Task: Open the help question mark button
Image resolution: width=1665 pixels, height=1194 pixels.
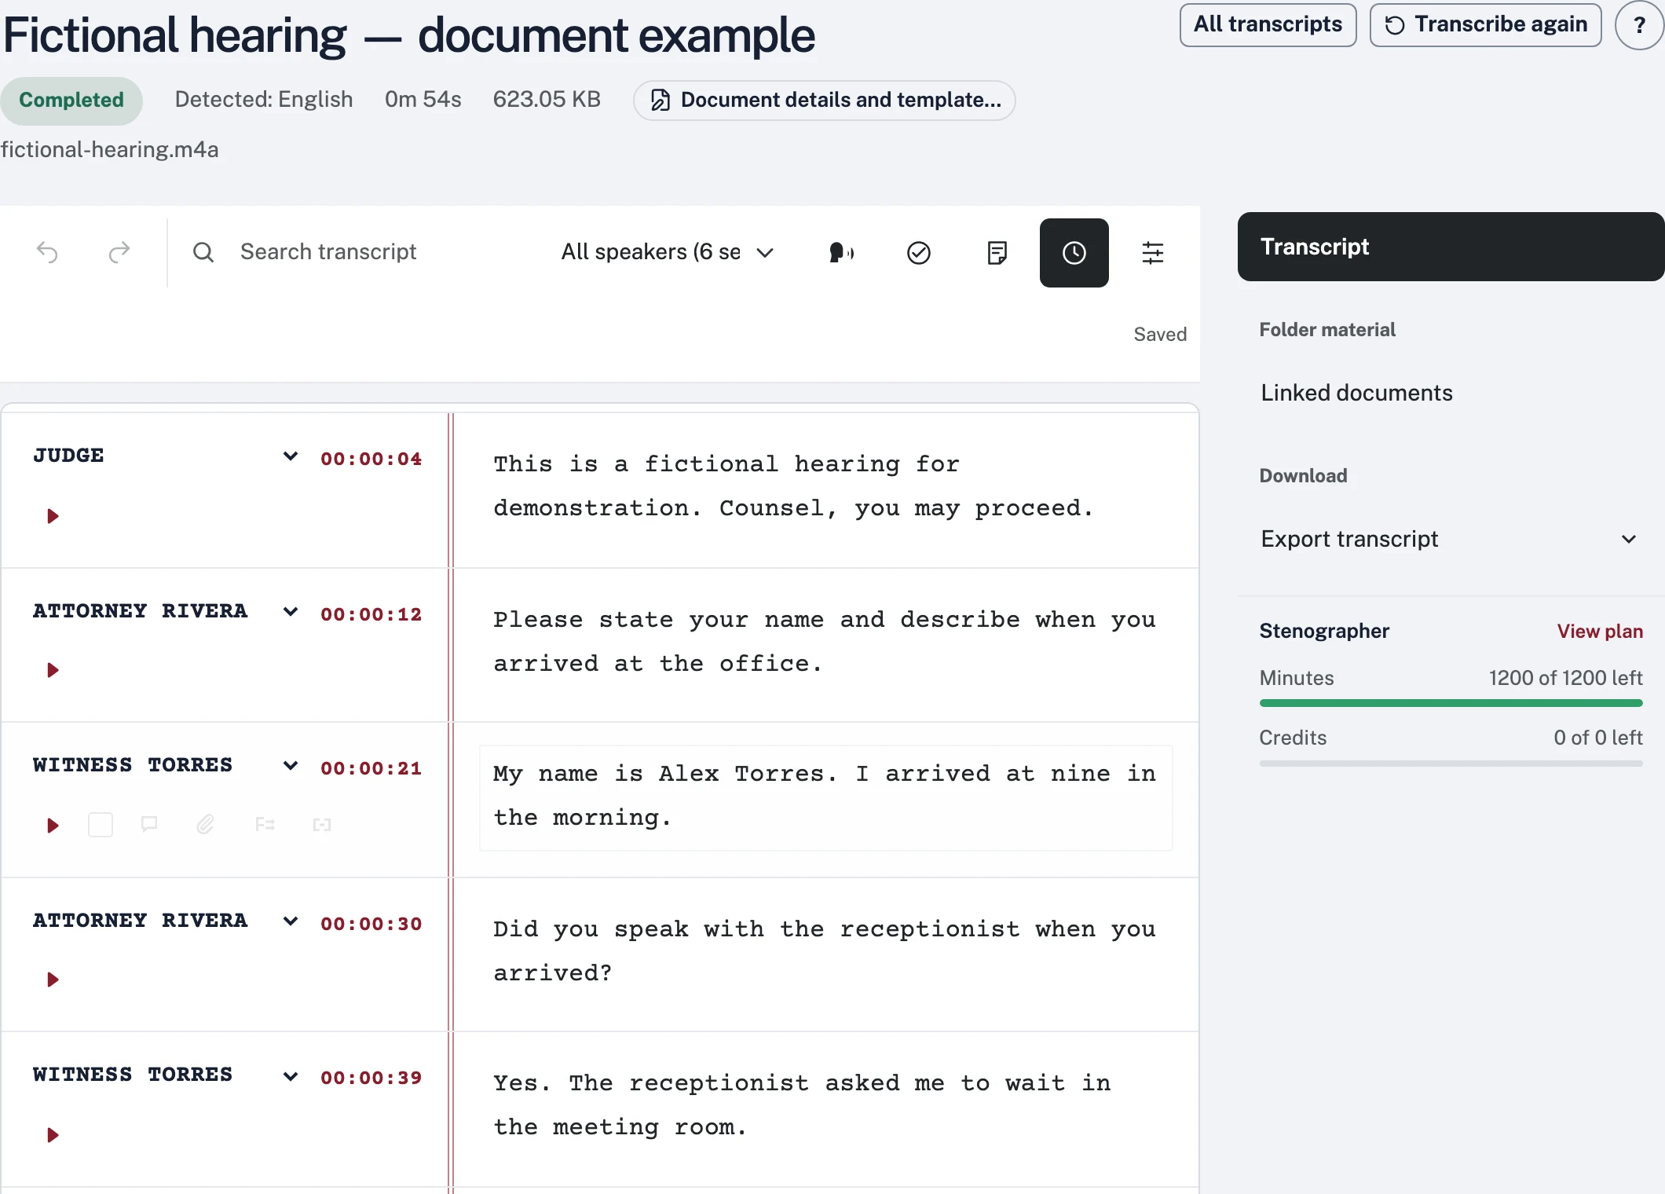Action: coord(1639,25)
